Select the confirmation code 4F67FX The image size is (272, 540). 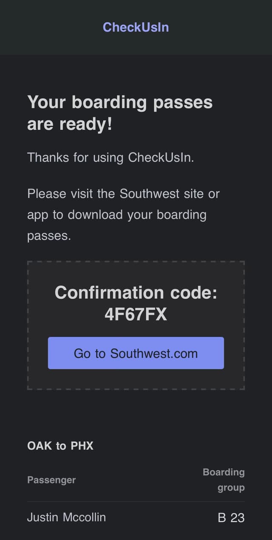(136, 314)
